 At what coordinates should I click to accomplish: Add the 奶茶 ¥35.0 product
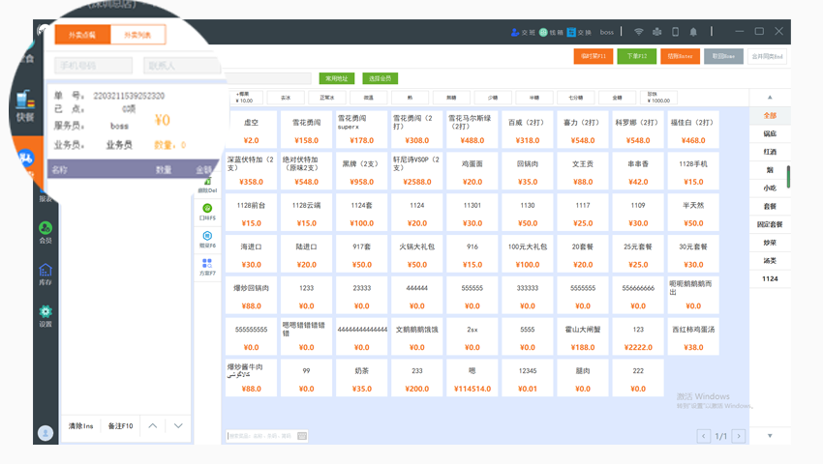point(362,378)
